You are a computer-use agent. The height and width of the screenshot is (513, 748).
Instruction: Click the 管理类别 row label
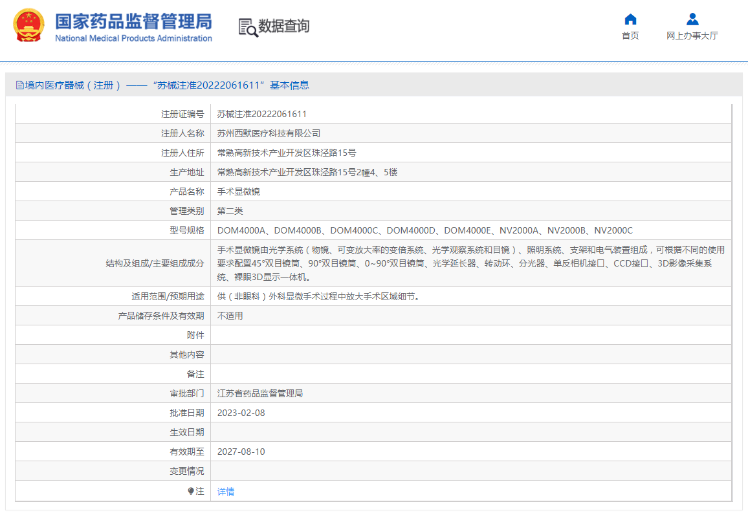point(187,211)
